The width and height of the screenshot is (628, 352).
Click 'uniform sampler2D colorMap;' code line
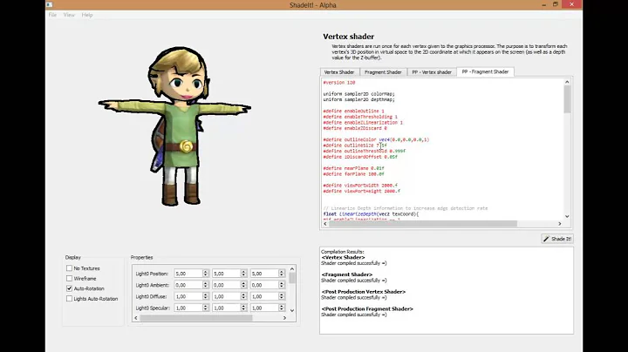358,94
